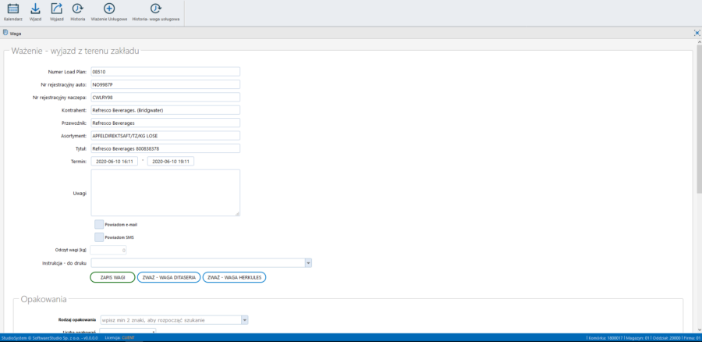The height and width of the screenshot is (342, 702).
Task: Click the ZAPIS WAGI button
Action: click(112, 277)
